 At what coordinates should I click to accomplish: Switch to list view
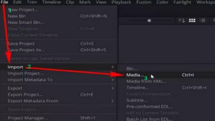click(x=202, y=20)
